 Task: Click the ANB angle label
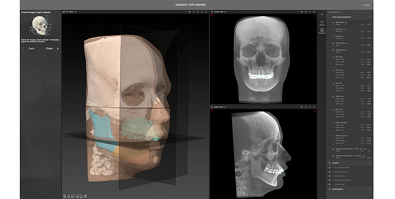coord(340,22)
